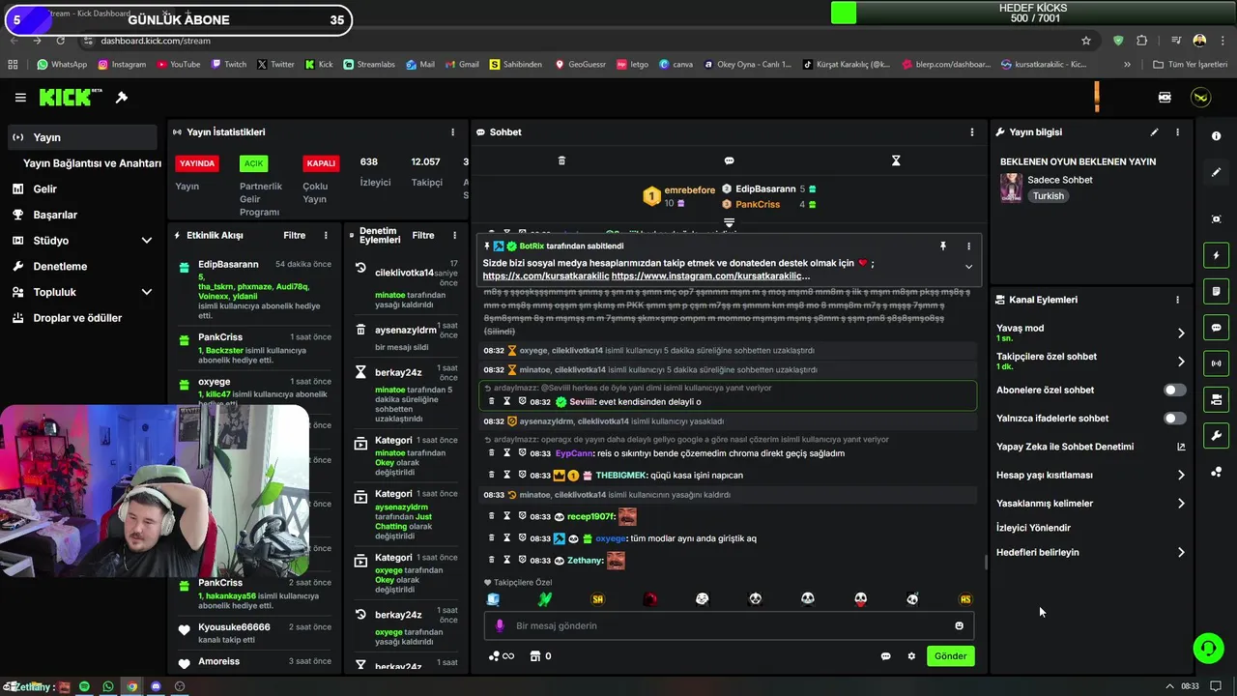Screen dimensions: 1237x696
Task: Open Filtre in Denetim Eylemleri panel
Action: click(x=423, y=235)
